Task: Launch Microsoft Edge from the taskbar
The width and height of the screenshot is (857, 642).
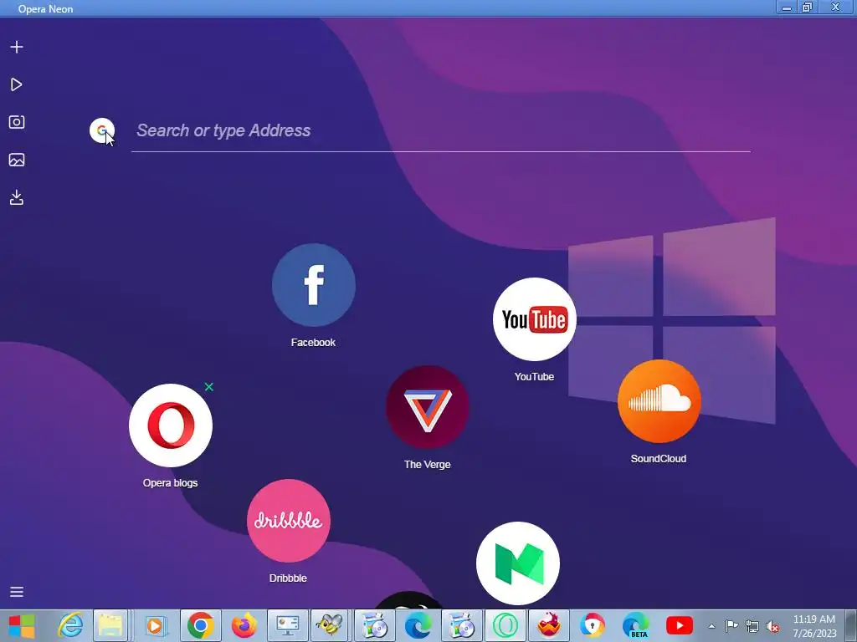Action: 418,625
